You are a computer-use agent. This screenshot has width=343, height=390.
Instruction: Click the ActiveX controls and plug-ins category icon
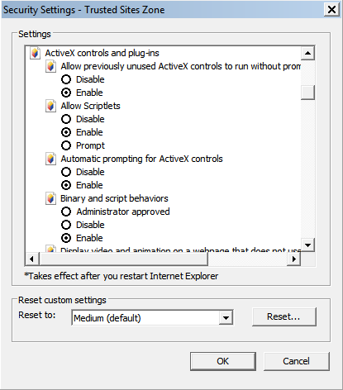[x=35, y=53]
